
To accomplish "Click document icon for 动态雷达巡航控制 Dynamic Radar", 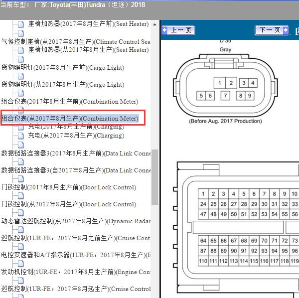I will [20, 213].
